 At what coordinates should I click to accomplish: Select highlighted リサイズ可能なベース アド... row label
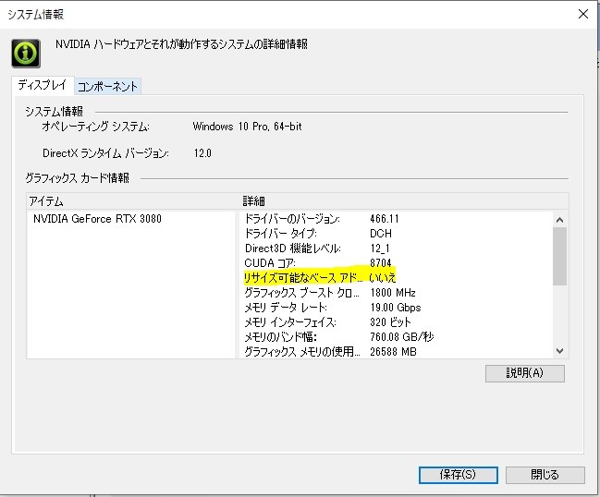click(303, 277)
